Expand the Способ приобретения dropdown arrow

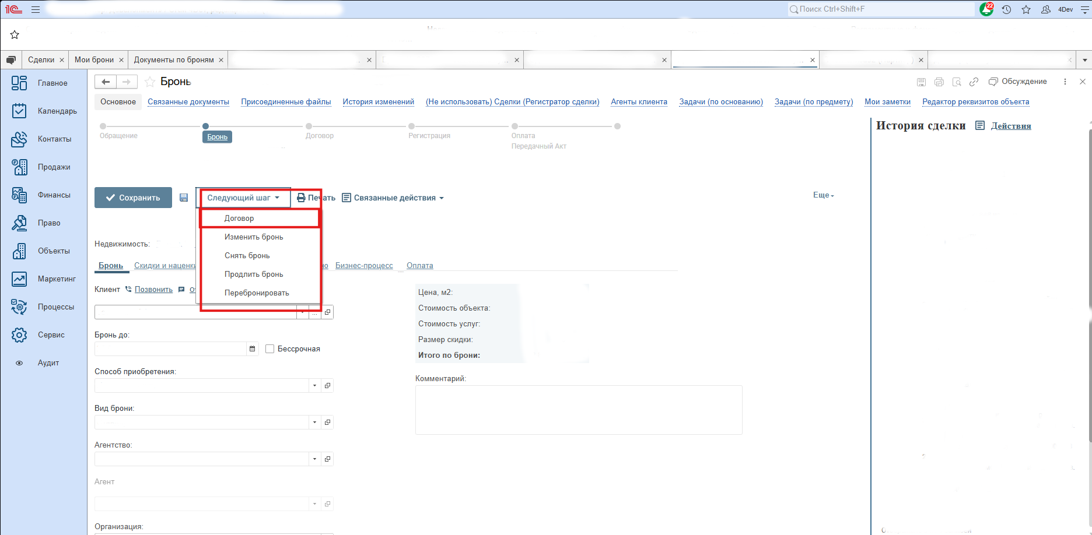tap(314, 385)
